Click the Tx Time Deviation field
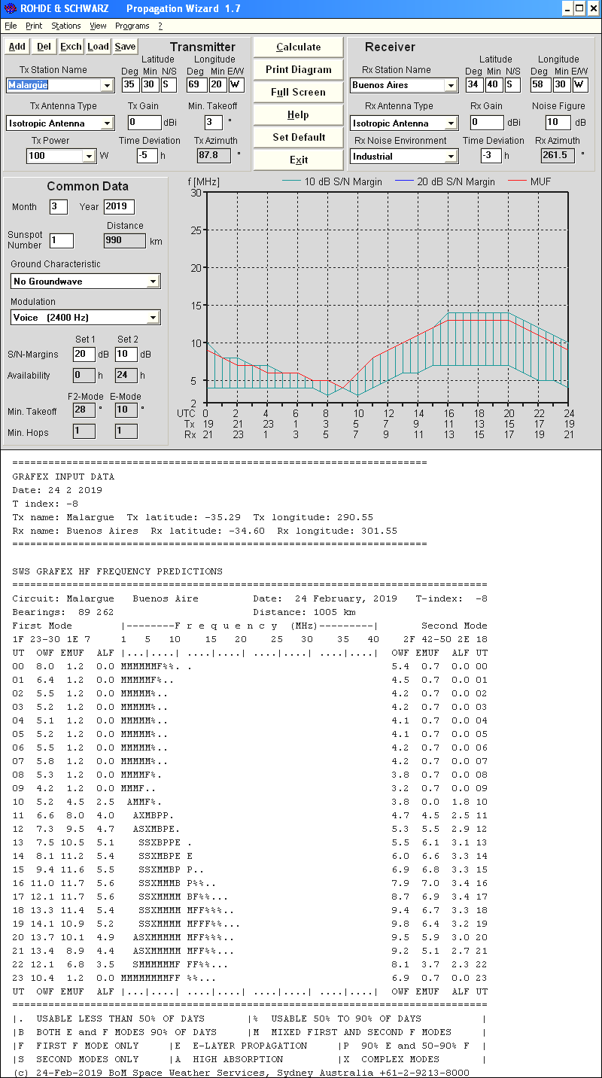The width and height of the screenshot is (602, 1078). (147, 155)
